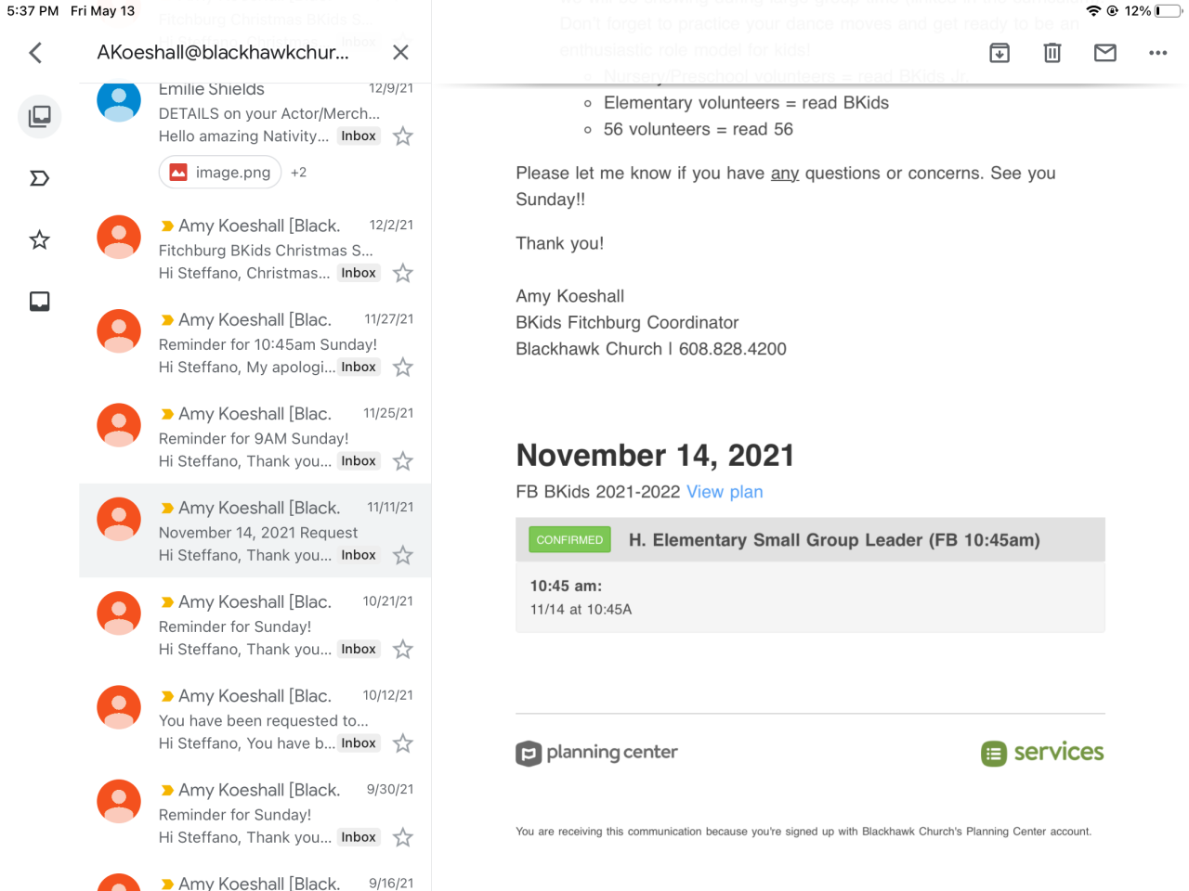Screen dimensions: 1189x891
Task: Star the Fitchburg BKids Christmas email
Action: (403, 274)
